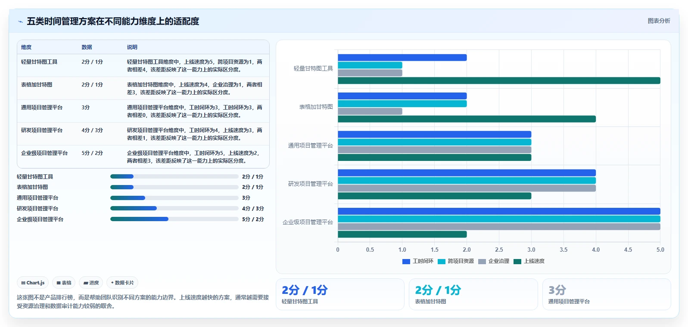
Task: Click the chart title 五类时间管理方案在不同能力维度上的适配度
Action: pyautogui.click(x=113, y=21)
